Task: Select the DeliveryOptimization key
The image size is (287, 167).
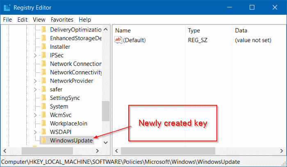Action: point(76,29)
